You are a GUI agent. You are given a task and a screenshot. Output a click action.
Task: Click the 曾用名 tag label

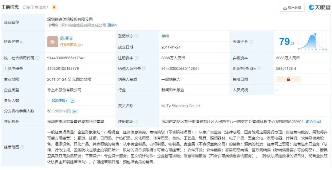pos(53,25)
